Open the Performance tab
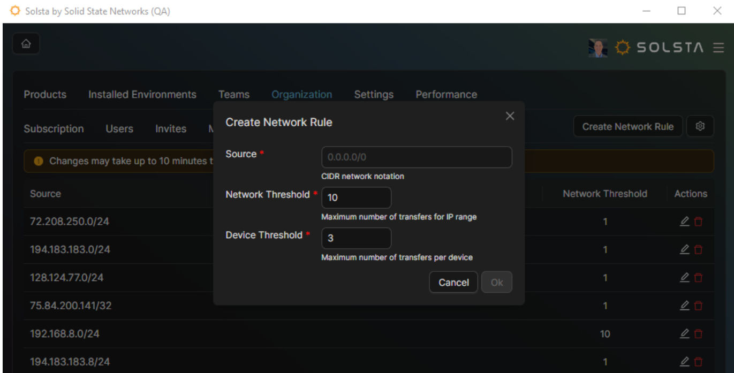The height and width of the screenshot is (373, 734). (x=447, y=95)
